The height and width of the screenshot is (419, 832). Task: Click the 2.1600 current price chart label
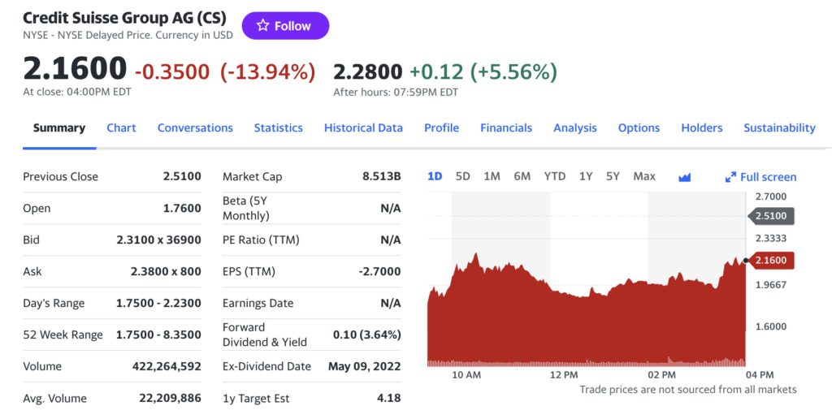(771, 261)
